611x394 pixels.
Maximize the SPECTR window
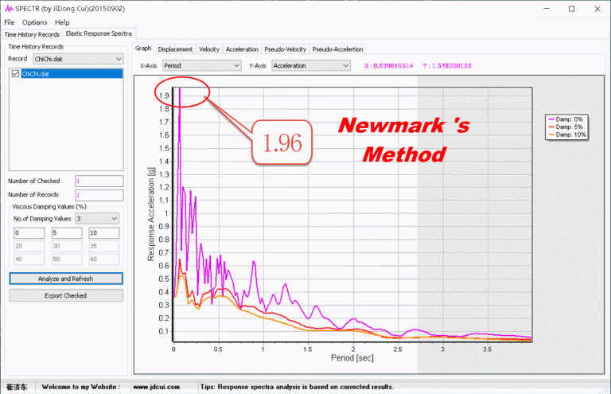click(x=571, y=8)
